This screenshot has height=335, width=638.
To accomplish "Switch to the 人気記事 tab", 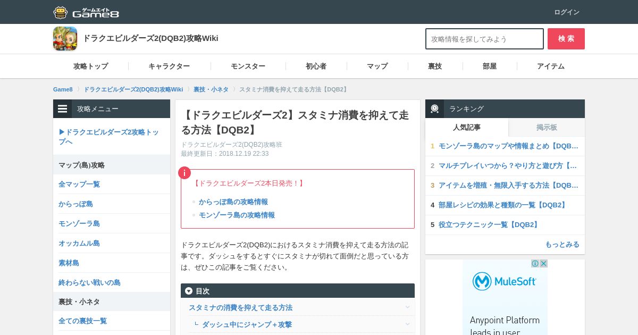I will pyautogui.click(x=467, y=128).
